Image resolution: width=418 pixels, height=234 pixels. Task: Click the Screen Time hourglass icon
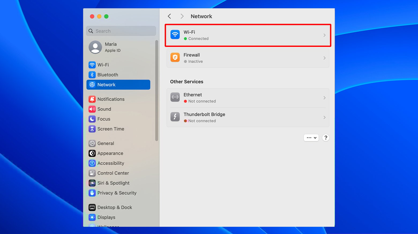(92, 129)
